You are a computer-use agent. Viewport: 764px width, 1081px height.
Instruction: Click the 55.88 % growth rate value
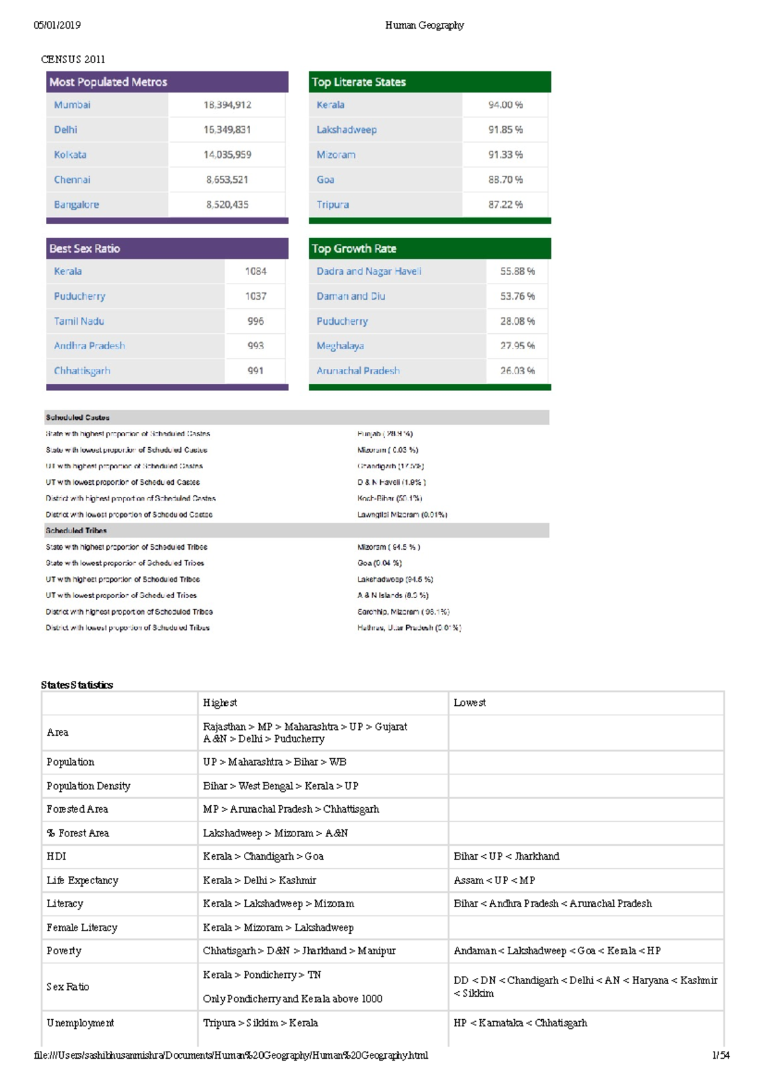coord(517,271)
